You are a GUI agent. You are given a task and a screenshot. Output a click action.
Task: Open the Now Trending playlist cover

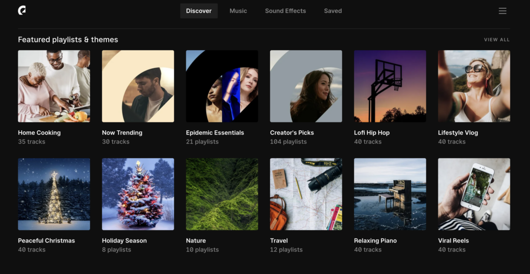click(x=138, y=86)
